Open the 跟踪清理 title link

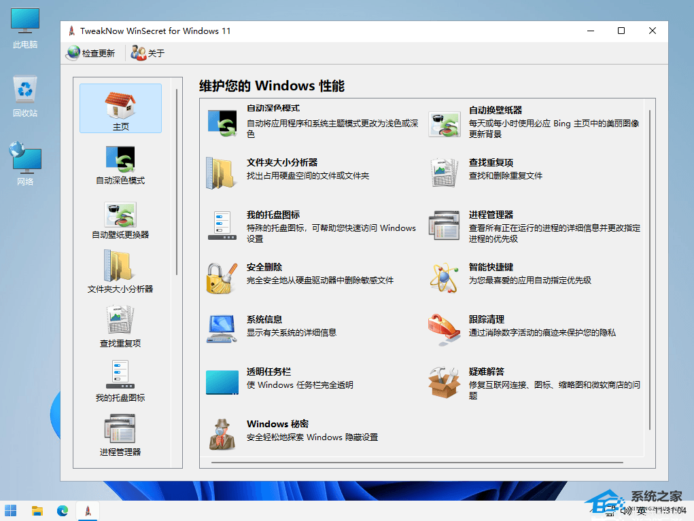click(487, 319)
